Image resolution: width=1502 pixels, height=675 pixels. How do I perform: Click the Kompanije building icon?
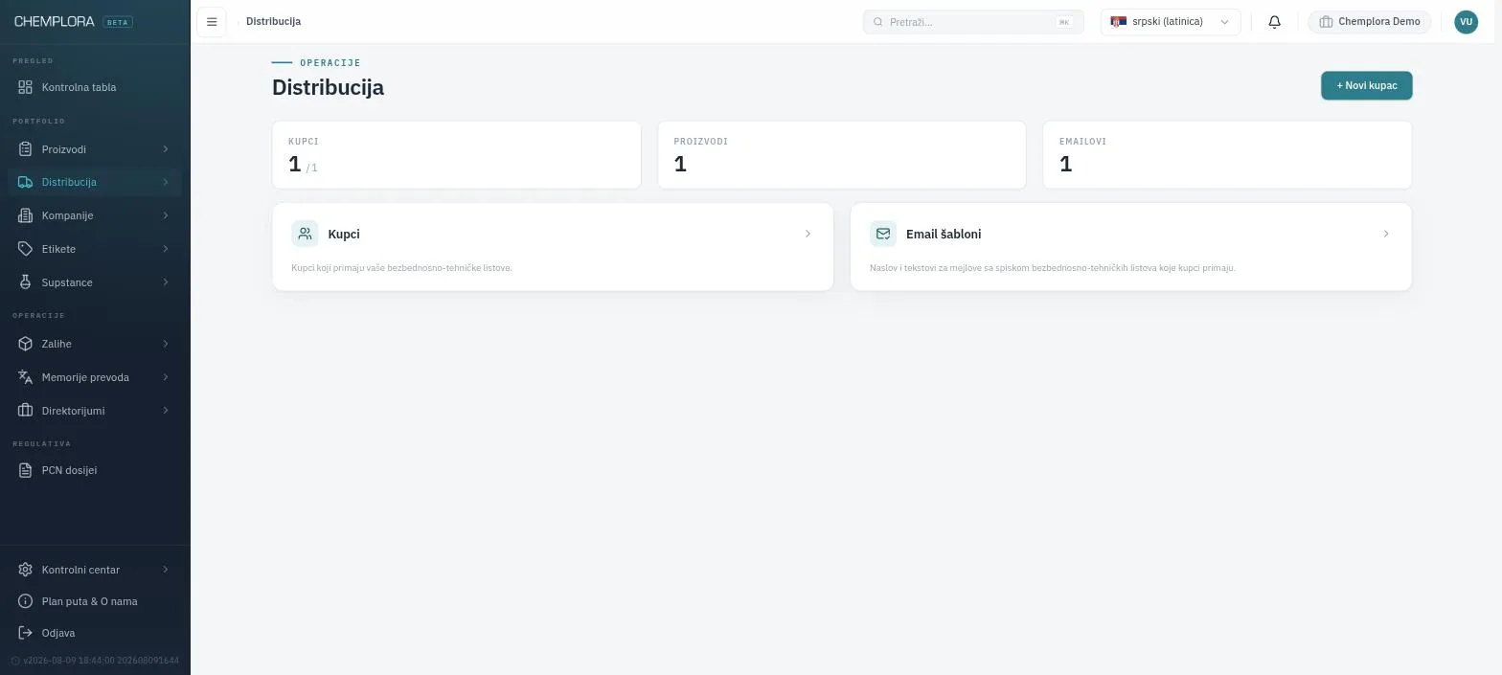click(x=26, y=215)
